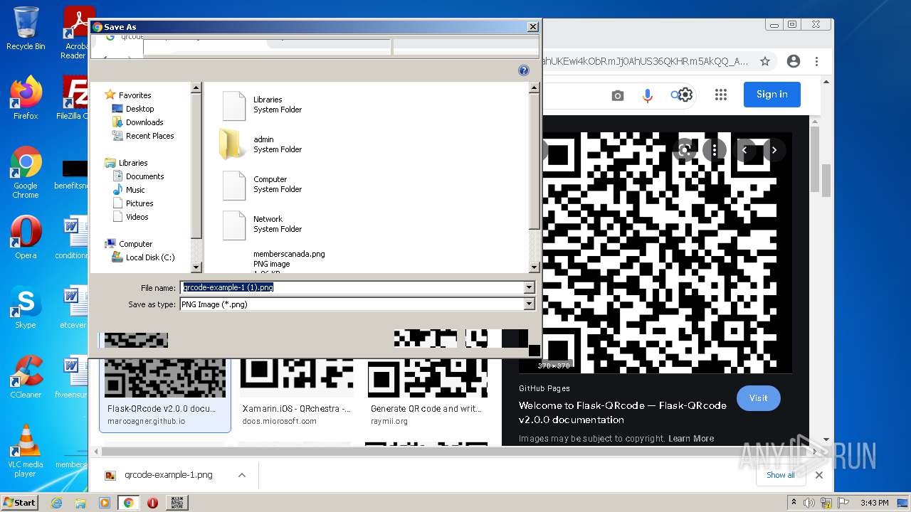Open VLC media player desktop shortcut
The image size is (911, 512).
(x=26, y=452)
